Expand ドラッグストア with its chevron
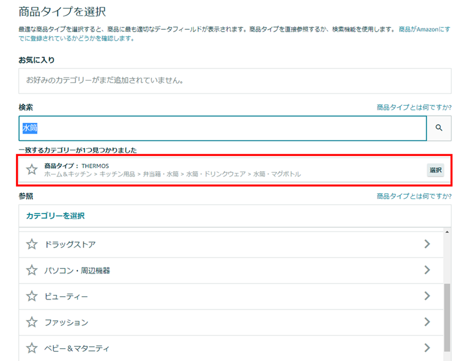The width and height of the screenshot is (460, 361). click(x=427, y=244)
